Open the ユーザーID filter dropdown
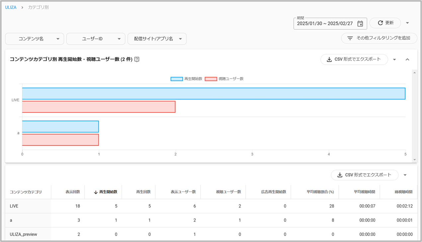The width and height of the screenshot is (422, 242). [96, 39]
